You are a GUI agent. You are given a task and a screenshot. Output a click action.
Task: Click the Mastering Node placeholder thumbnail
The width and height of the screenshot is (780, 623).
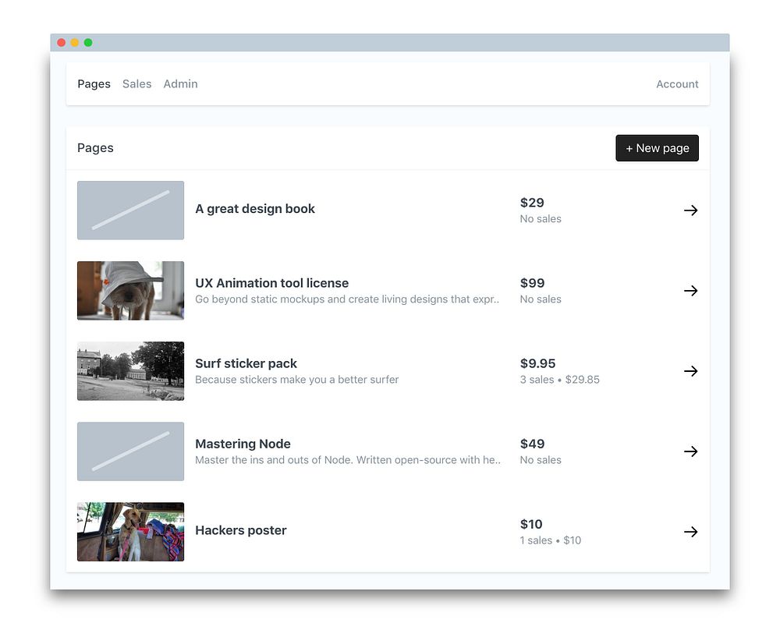pyautogui.click(x=130, y=451)
